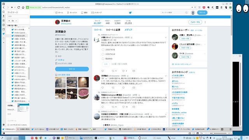Viewport: 249px width, 140px height.
Task: Select poll option 土日どちらも
Action: pyautogui.click(x=103, y=50)
